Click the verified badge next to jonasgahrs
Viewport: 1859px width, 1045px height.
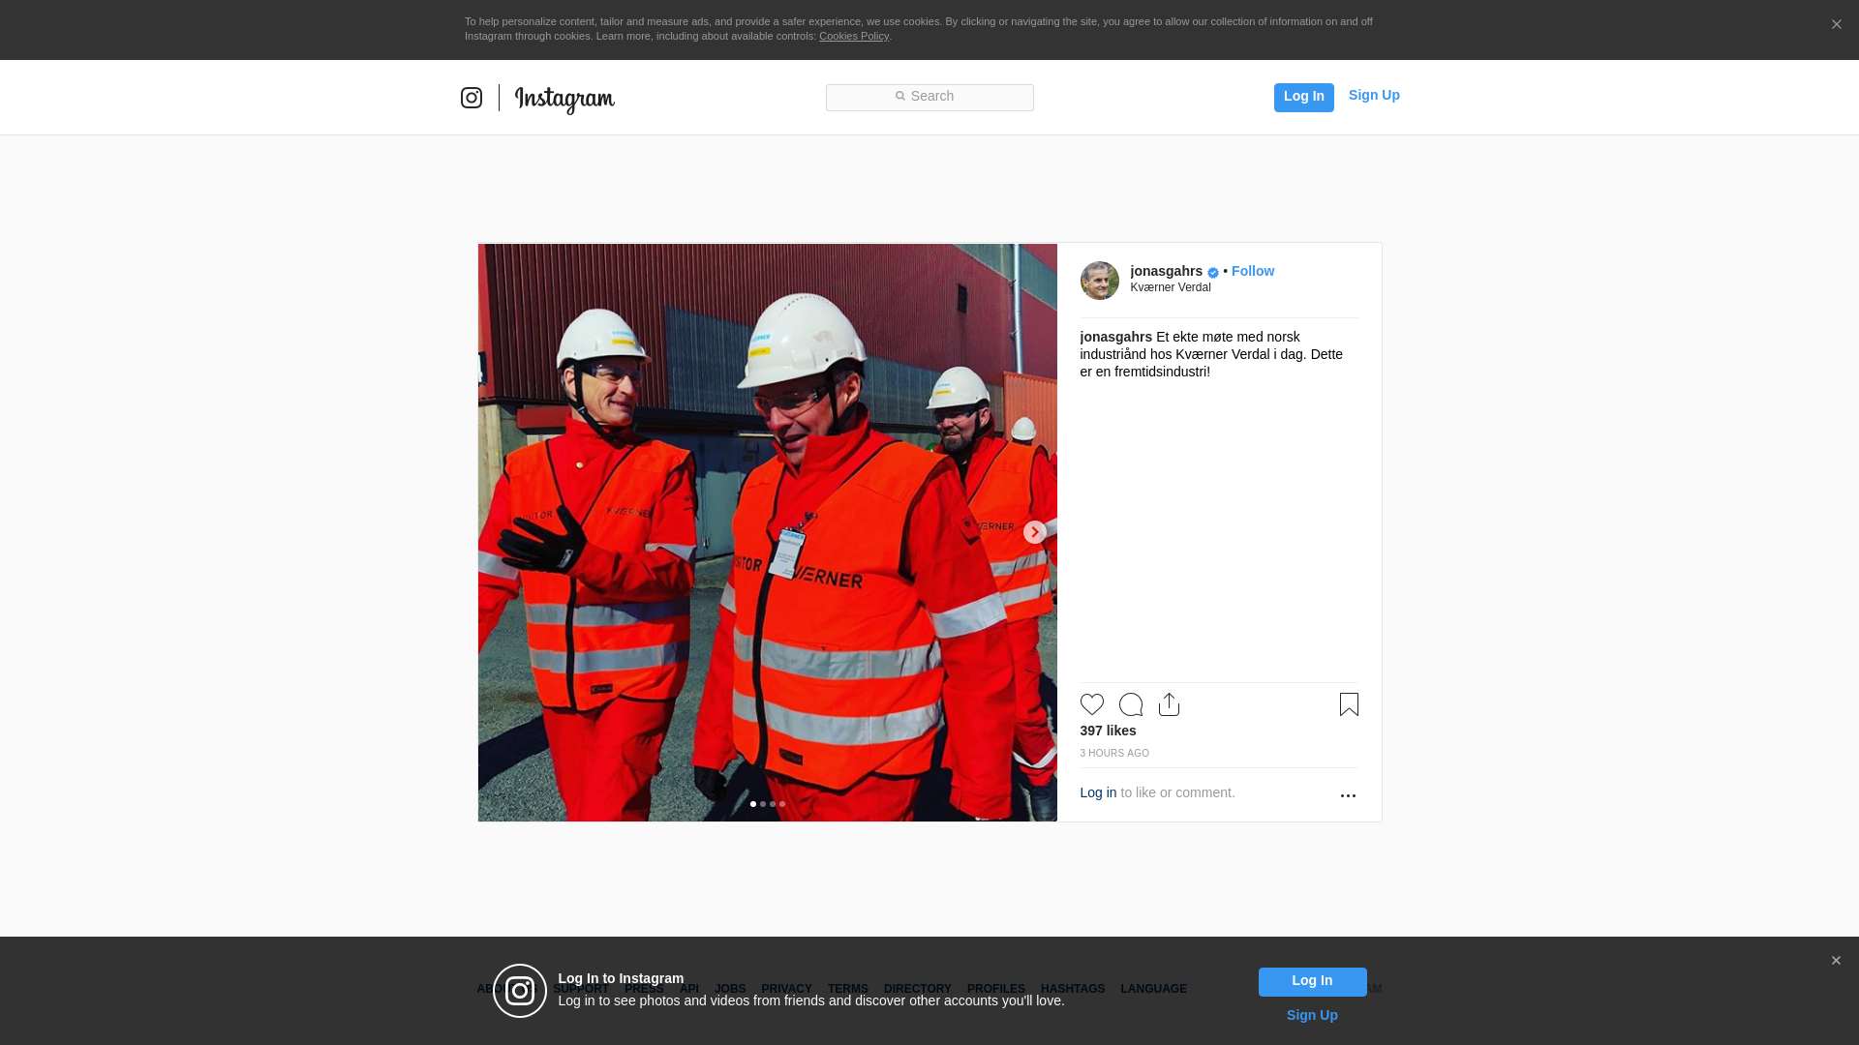tap(1213, 273)
